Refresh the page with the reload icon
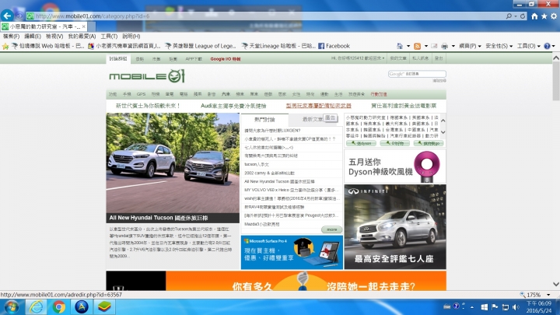Image resolution: width=560 pixels, height=315 pixels. pyautogui.click(x=523, y=16)
